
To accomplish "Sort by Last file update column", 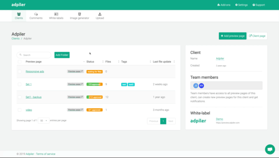I will [x=174, y=62].
